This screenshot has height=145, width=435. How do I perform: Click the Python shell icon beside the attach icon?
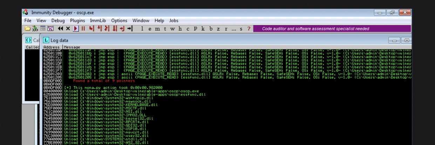(x=43, y=28)
